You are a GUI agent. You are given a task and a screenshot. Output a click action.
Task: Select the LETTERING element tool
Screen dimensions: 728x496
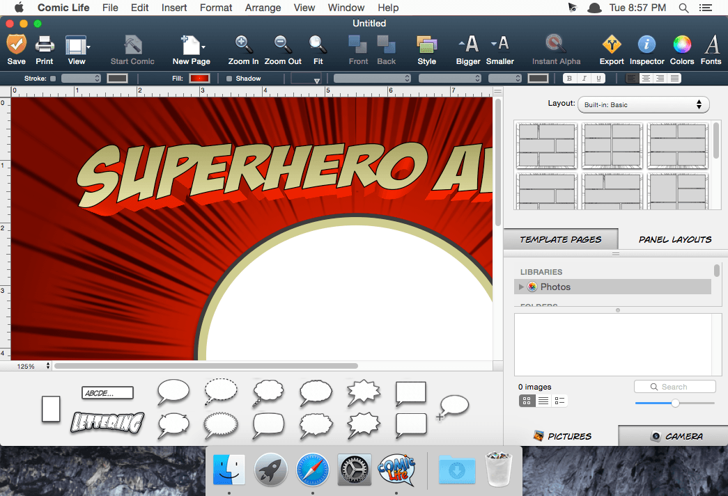(x=107, y=422)
